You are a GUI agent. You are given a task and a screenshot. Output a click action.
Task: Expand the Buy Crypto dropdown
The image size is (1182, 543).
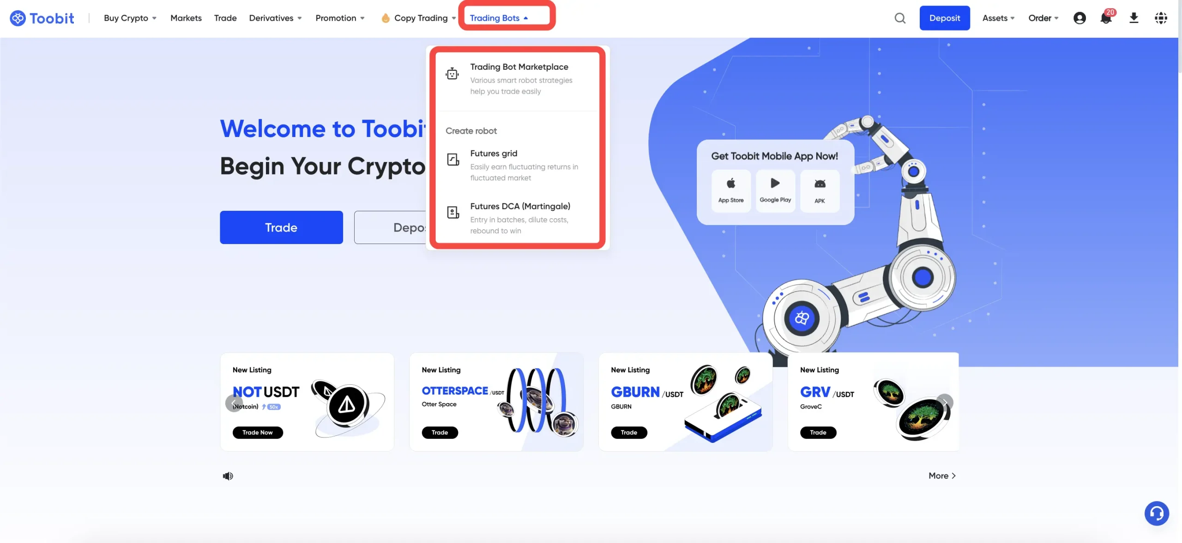point(130,18)
